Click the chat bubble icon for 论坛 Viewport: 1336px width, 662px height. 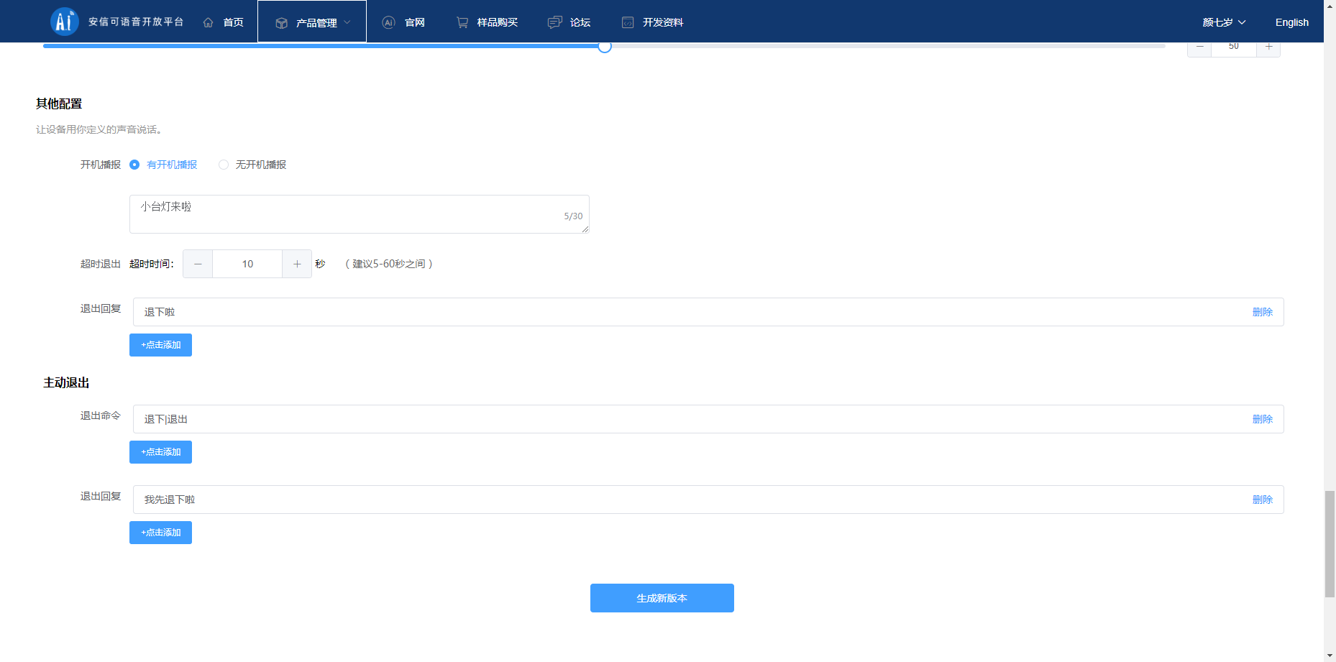(554, 22)
